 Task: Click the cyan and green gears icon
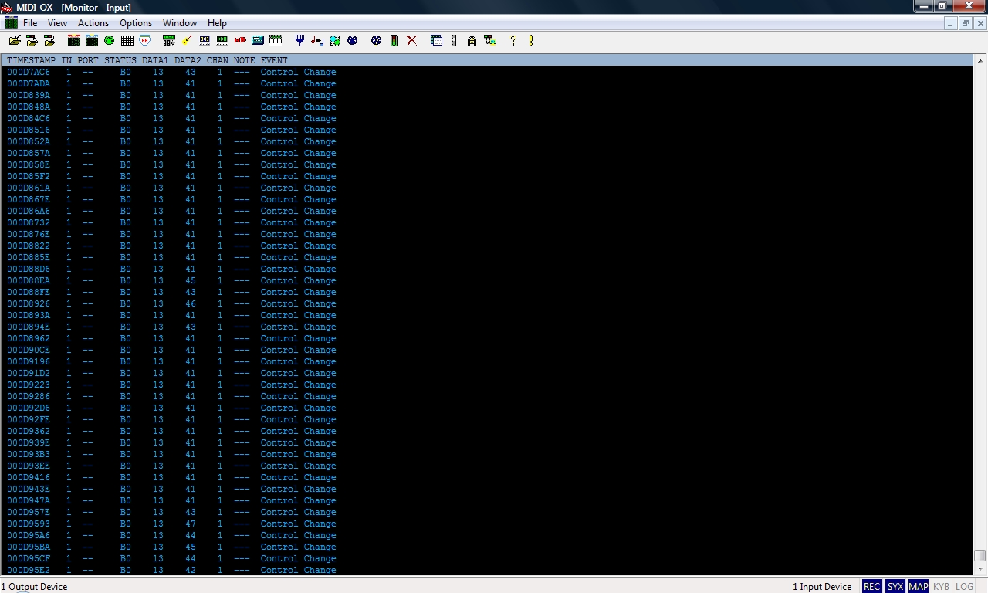335,40
